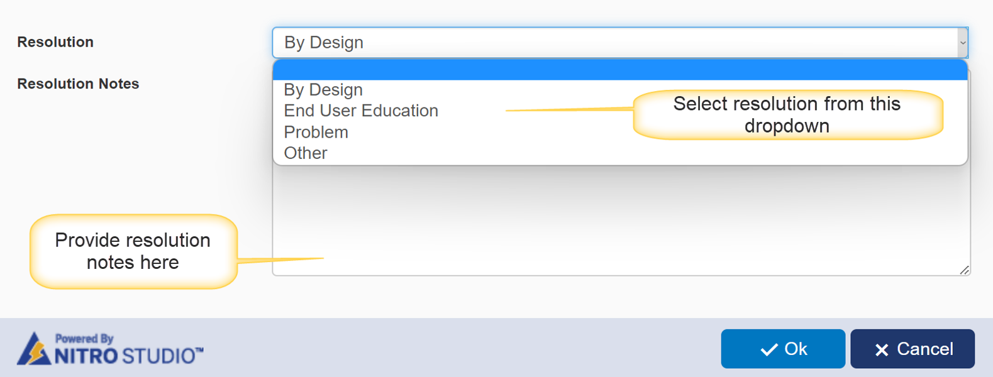Choose Other as the resolution
Image resolution: width=993 pixels, height=377 pixels.
point(306,153)
